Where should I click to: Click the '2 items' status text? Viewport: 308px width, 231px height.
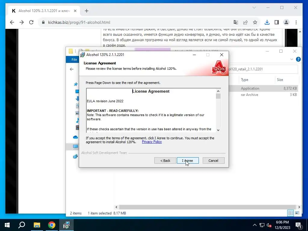click(x=76, y=213)
